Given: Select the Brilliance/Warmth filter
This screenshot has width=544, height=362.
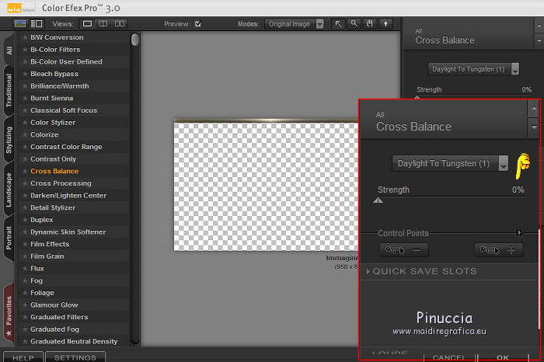Looking at the screenshot, I should pos(60,86).
